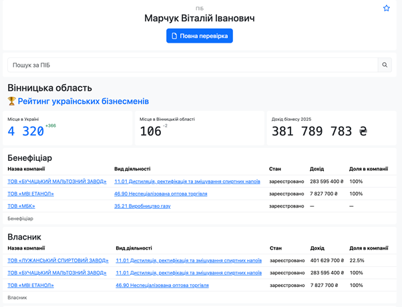Click the regional rank number 106
The width and height of the screenshot is (402, 307).
click(150, 131)
